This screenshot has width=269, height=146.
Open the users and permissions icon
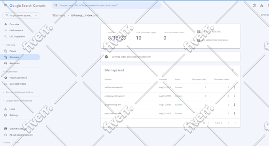(x=261, y=5)
